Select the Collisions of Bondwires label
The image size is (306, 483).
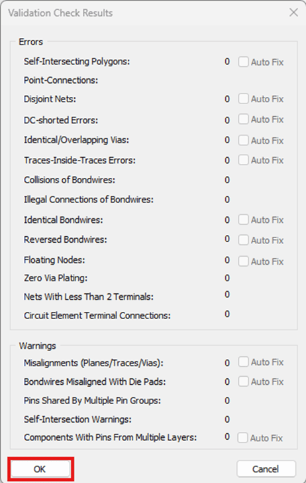coord(70,180)
